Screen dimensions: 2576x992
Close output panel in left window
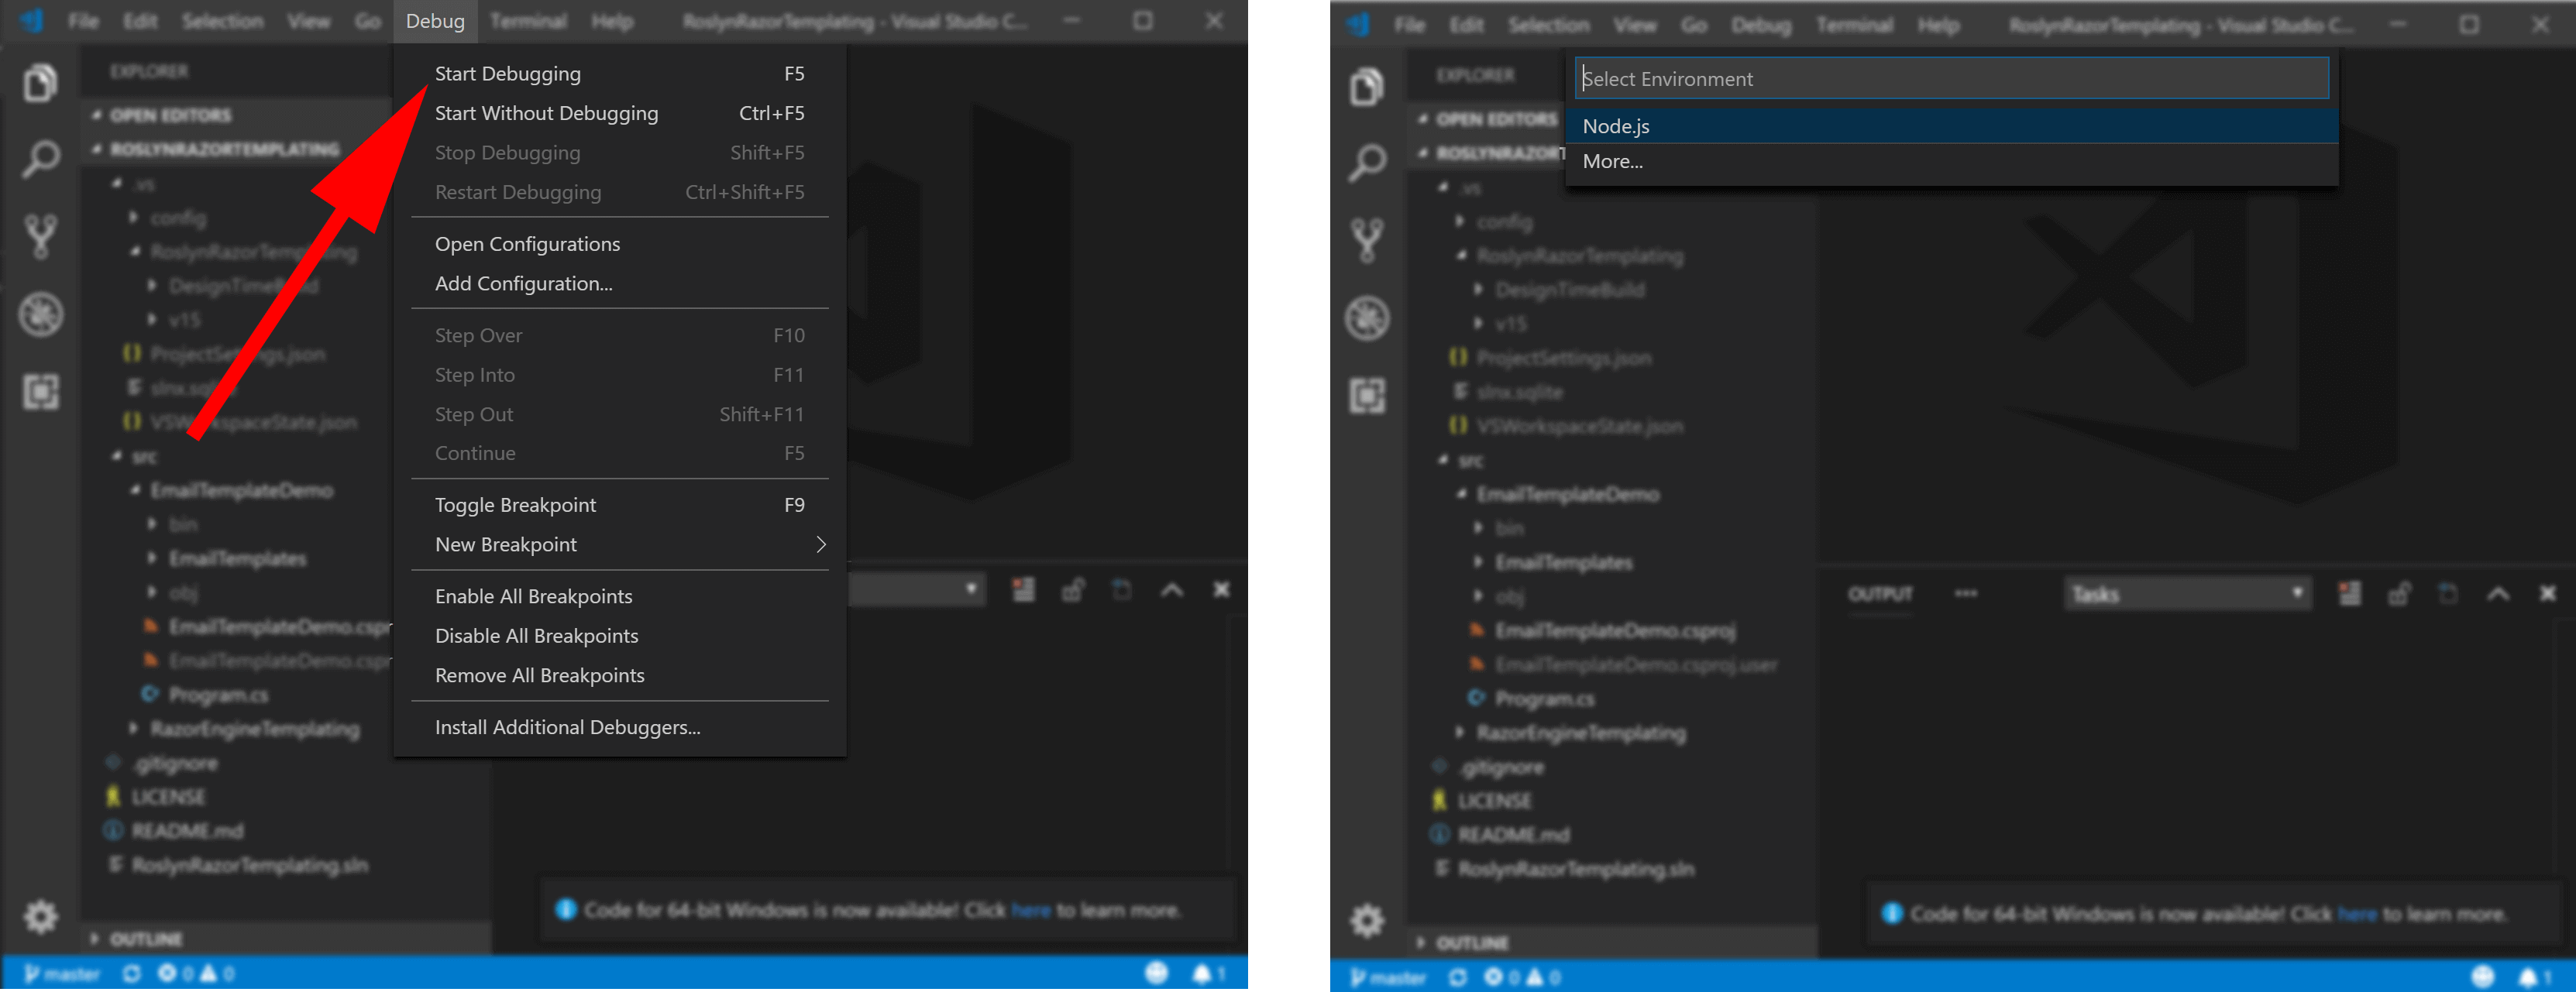coord(1221,590)
